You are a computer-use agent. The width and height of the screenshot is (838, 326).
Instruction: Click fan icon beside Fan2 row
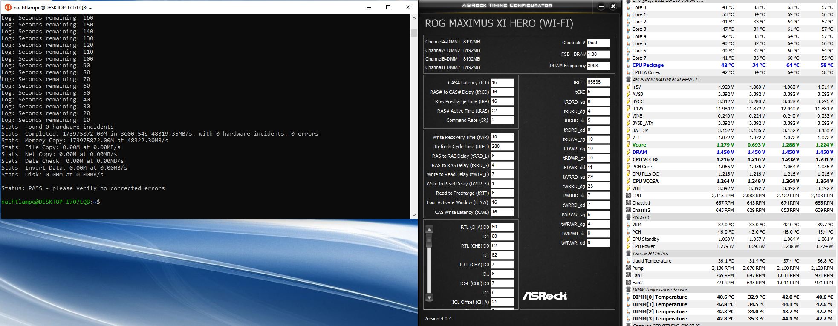coord(628,283)
